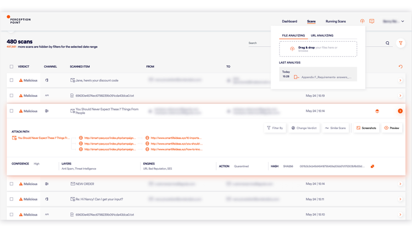This screenshot has height=232, width=412.
Task: Click the search magnifier icon
Action: (x=387, y=43)
